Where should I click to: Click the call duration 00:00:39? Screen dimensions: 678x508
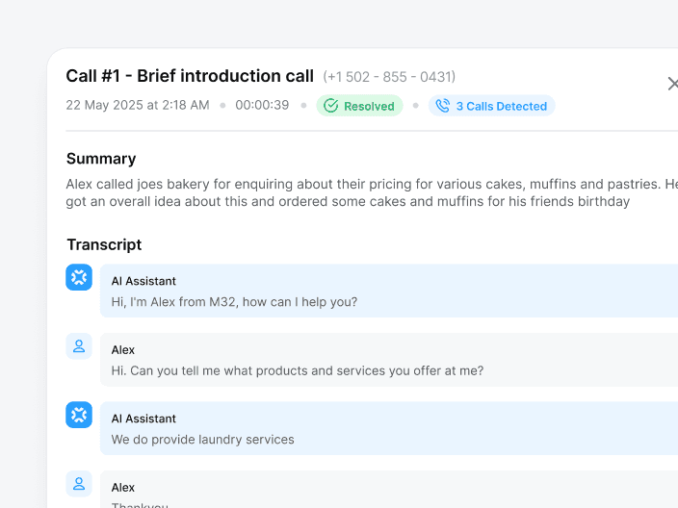pos(262,105)
